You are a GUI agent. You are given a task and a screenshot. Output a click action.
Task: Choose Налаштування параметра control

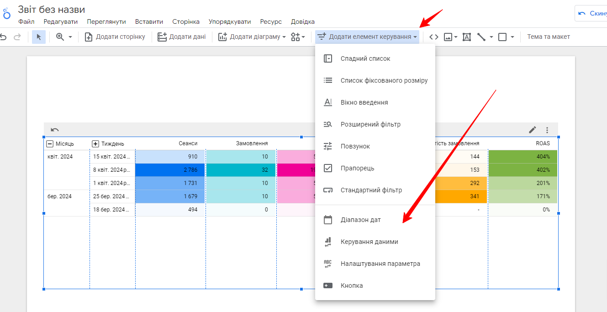coord(375,264)
